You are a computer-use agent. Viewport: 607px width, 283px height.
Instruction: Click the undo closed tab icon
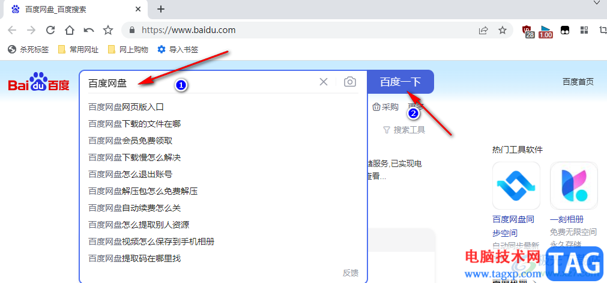pyautogui.click(x=89, y=30)
